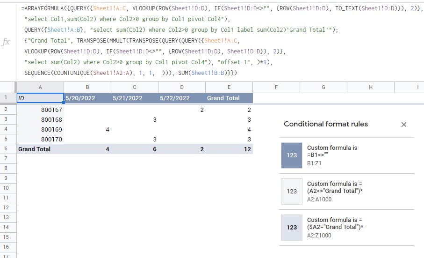Select column G header
Screen dimensions: 424x258
point(323,87)
